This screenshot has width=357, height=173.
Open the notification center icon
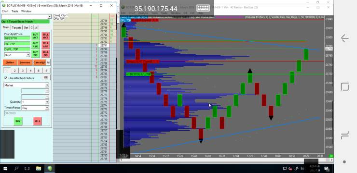tap(327, 169)
